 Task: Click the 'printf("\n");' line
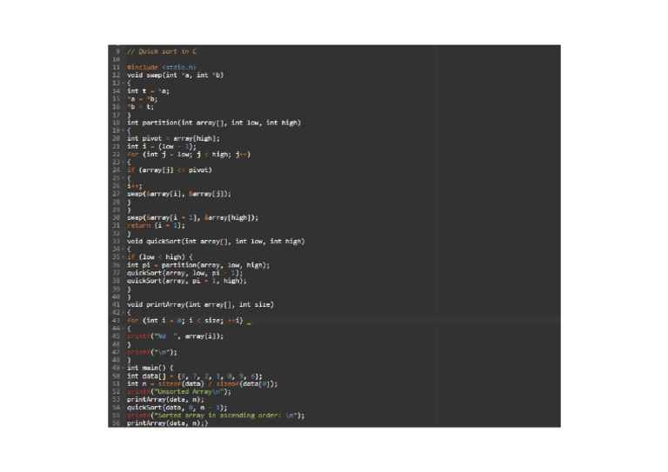152,352
